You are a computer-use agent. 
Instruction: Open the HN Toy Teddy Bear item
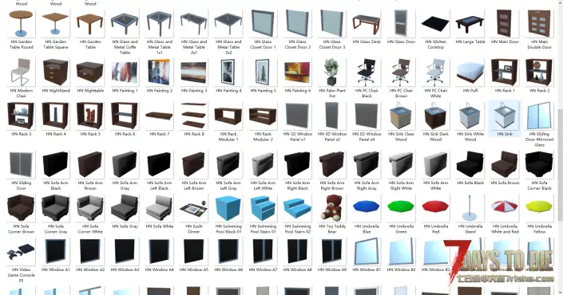point(331,208)
